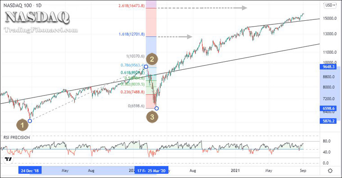
Task: Open the USD currency dropdown
Action: pos(330,5)
